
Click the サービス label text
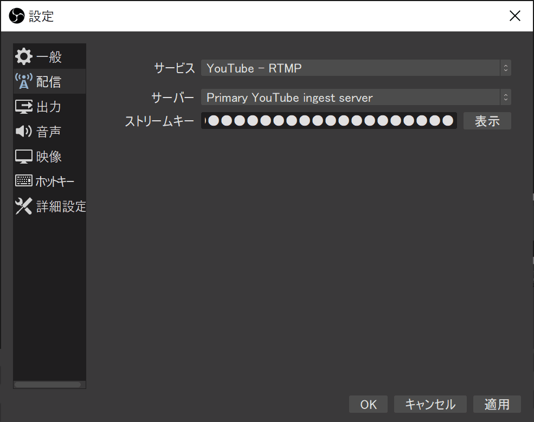(175, 68)
